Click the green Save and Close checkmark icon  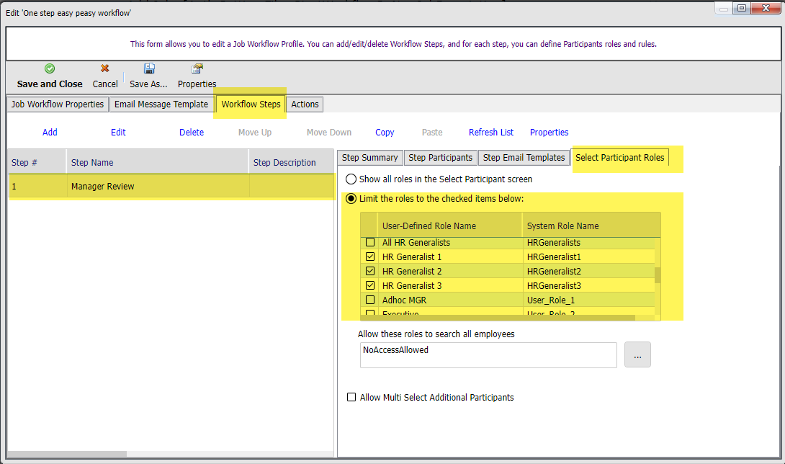click(x=50, y=69)
